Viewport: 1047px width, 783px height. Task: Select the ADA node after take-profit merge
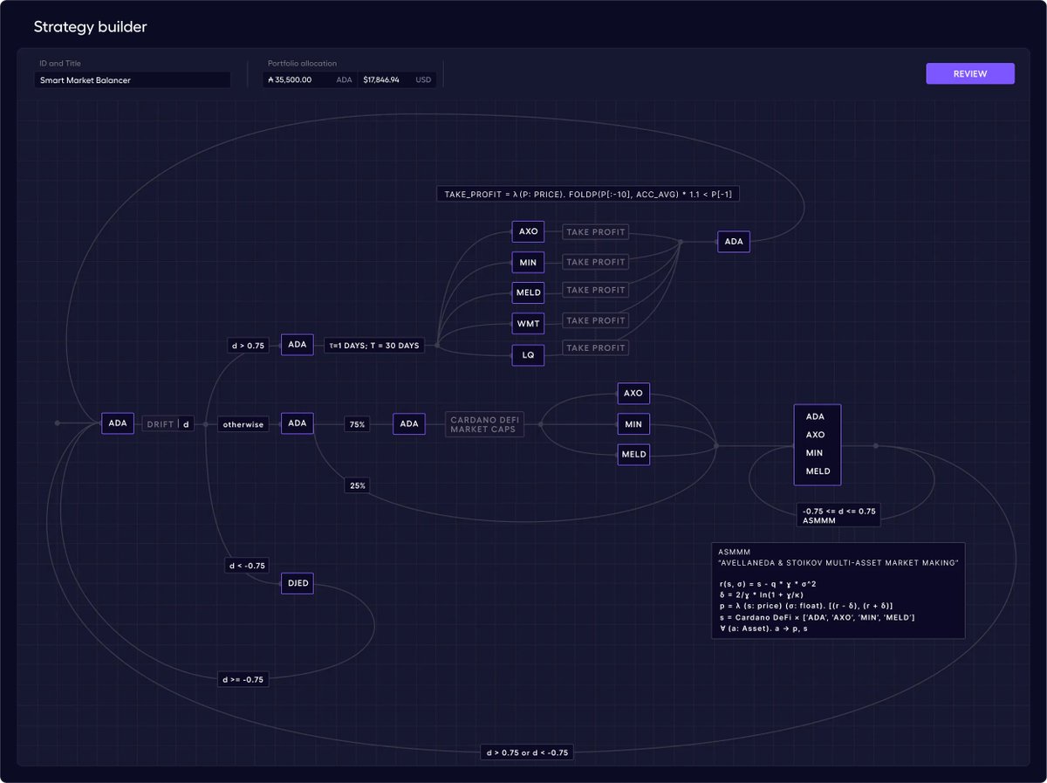734,242
